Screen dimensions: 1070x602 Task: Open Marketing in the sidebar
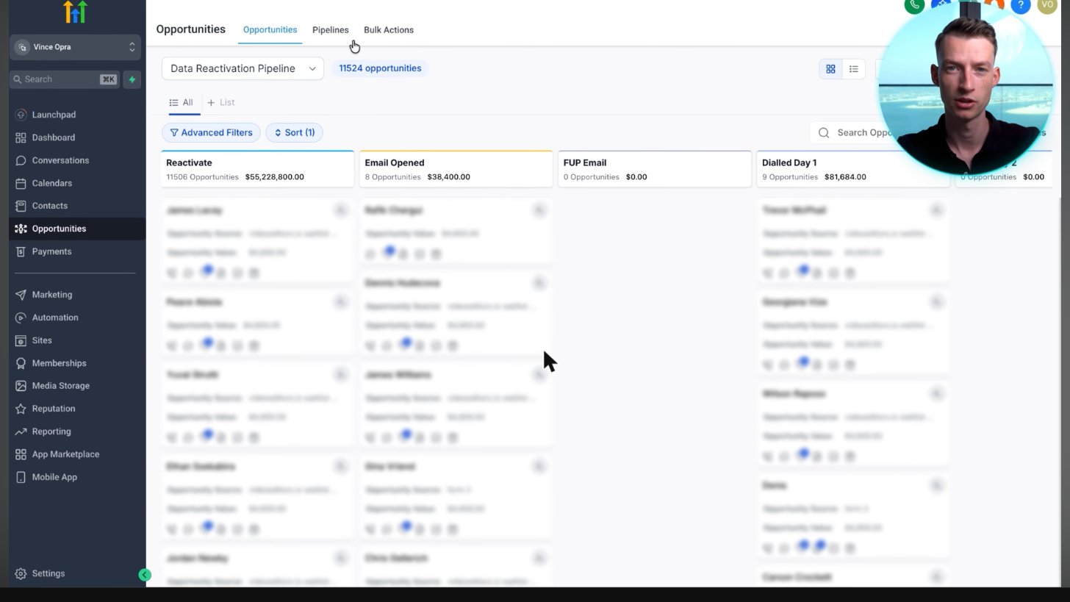(51, 295)
